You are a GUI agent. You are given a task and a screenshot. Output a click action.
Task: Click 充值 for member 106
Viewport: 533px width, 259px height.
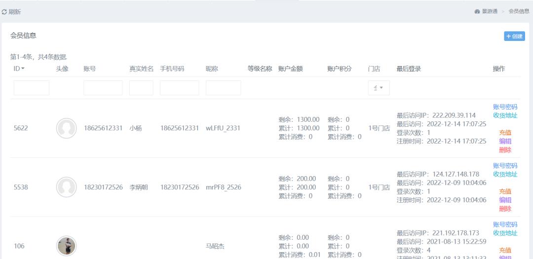505,250
